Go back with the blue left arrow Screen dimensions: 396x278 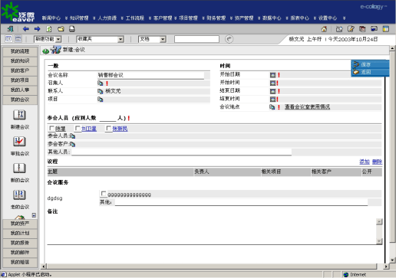pos(25,29)
